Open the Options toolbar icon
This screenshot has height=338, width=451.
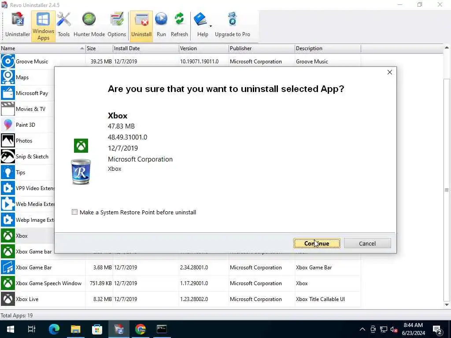[117, 26]
